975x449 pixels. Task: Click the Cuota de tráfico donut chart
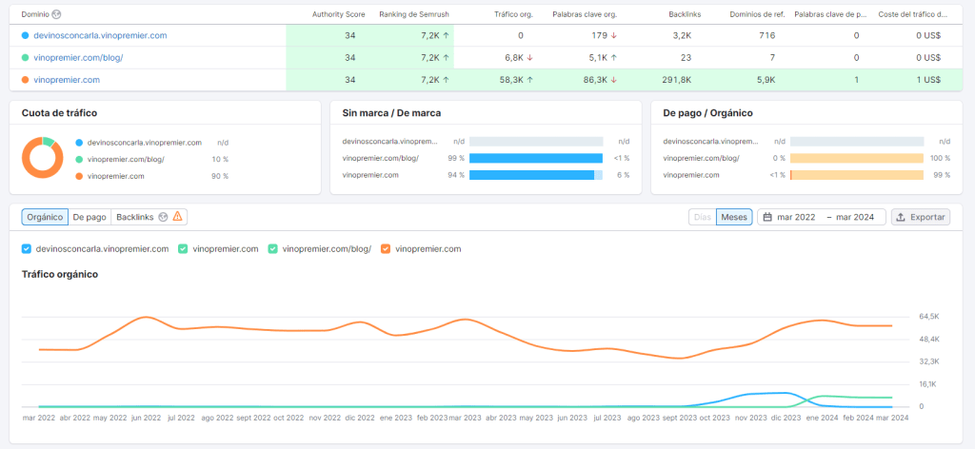point(42,158)
